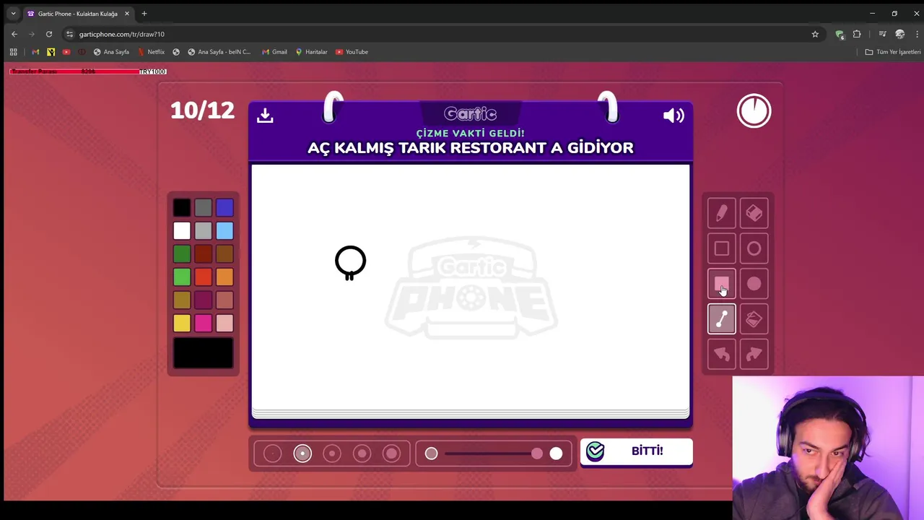Open the media control music icon
The image size is (924, 520).
882,34
